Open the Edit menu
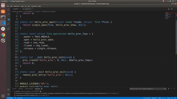Viewport: 177px width, 99px height. click(11, 6)
